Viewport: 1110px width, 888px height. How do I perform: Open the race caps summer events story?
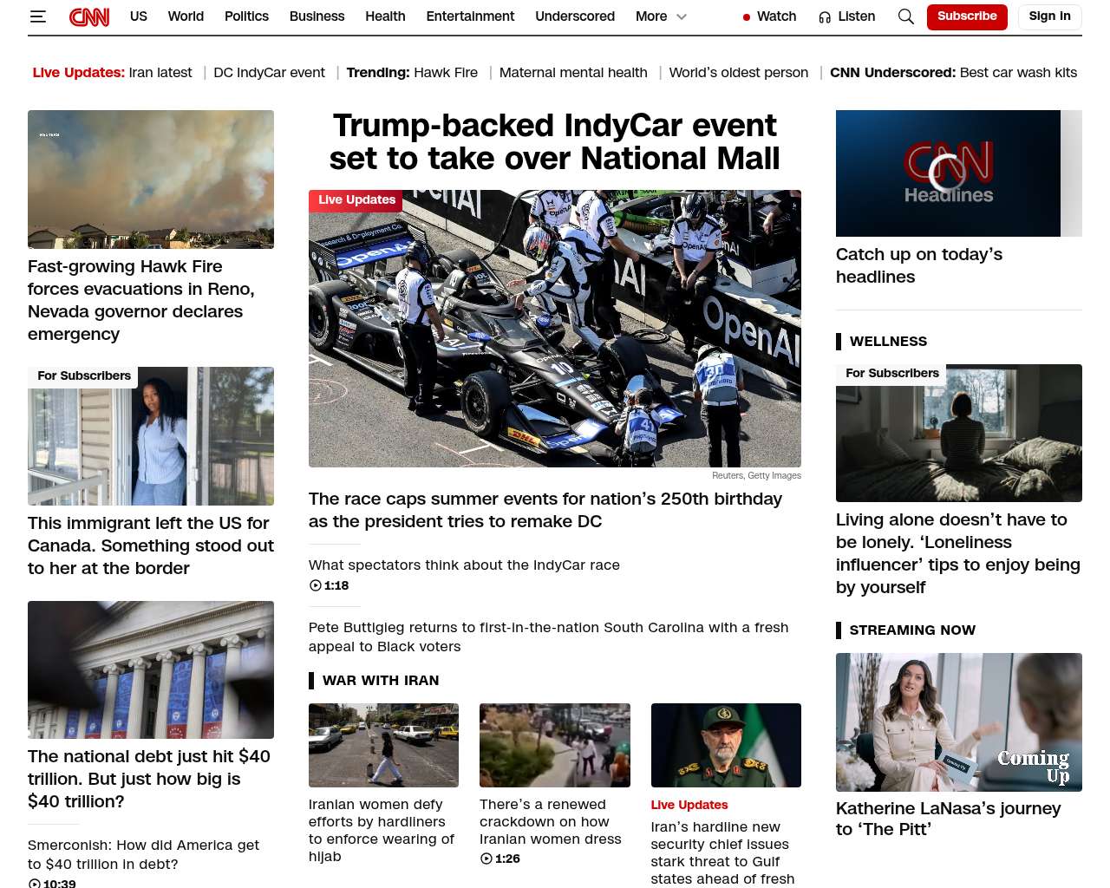(x=545, y=510)
